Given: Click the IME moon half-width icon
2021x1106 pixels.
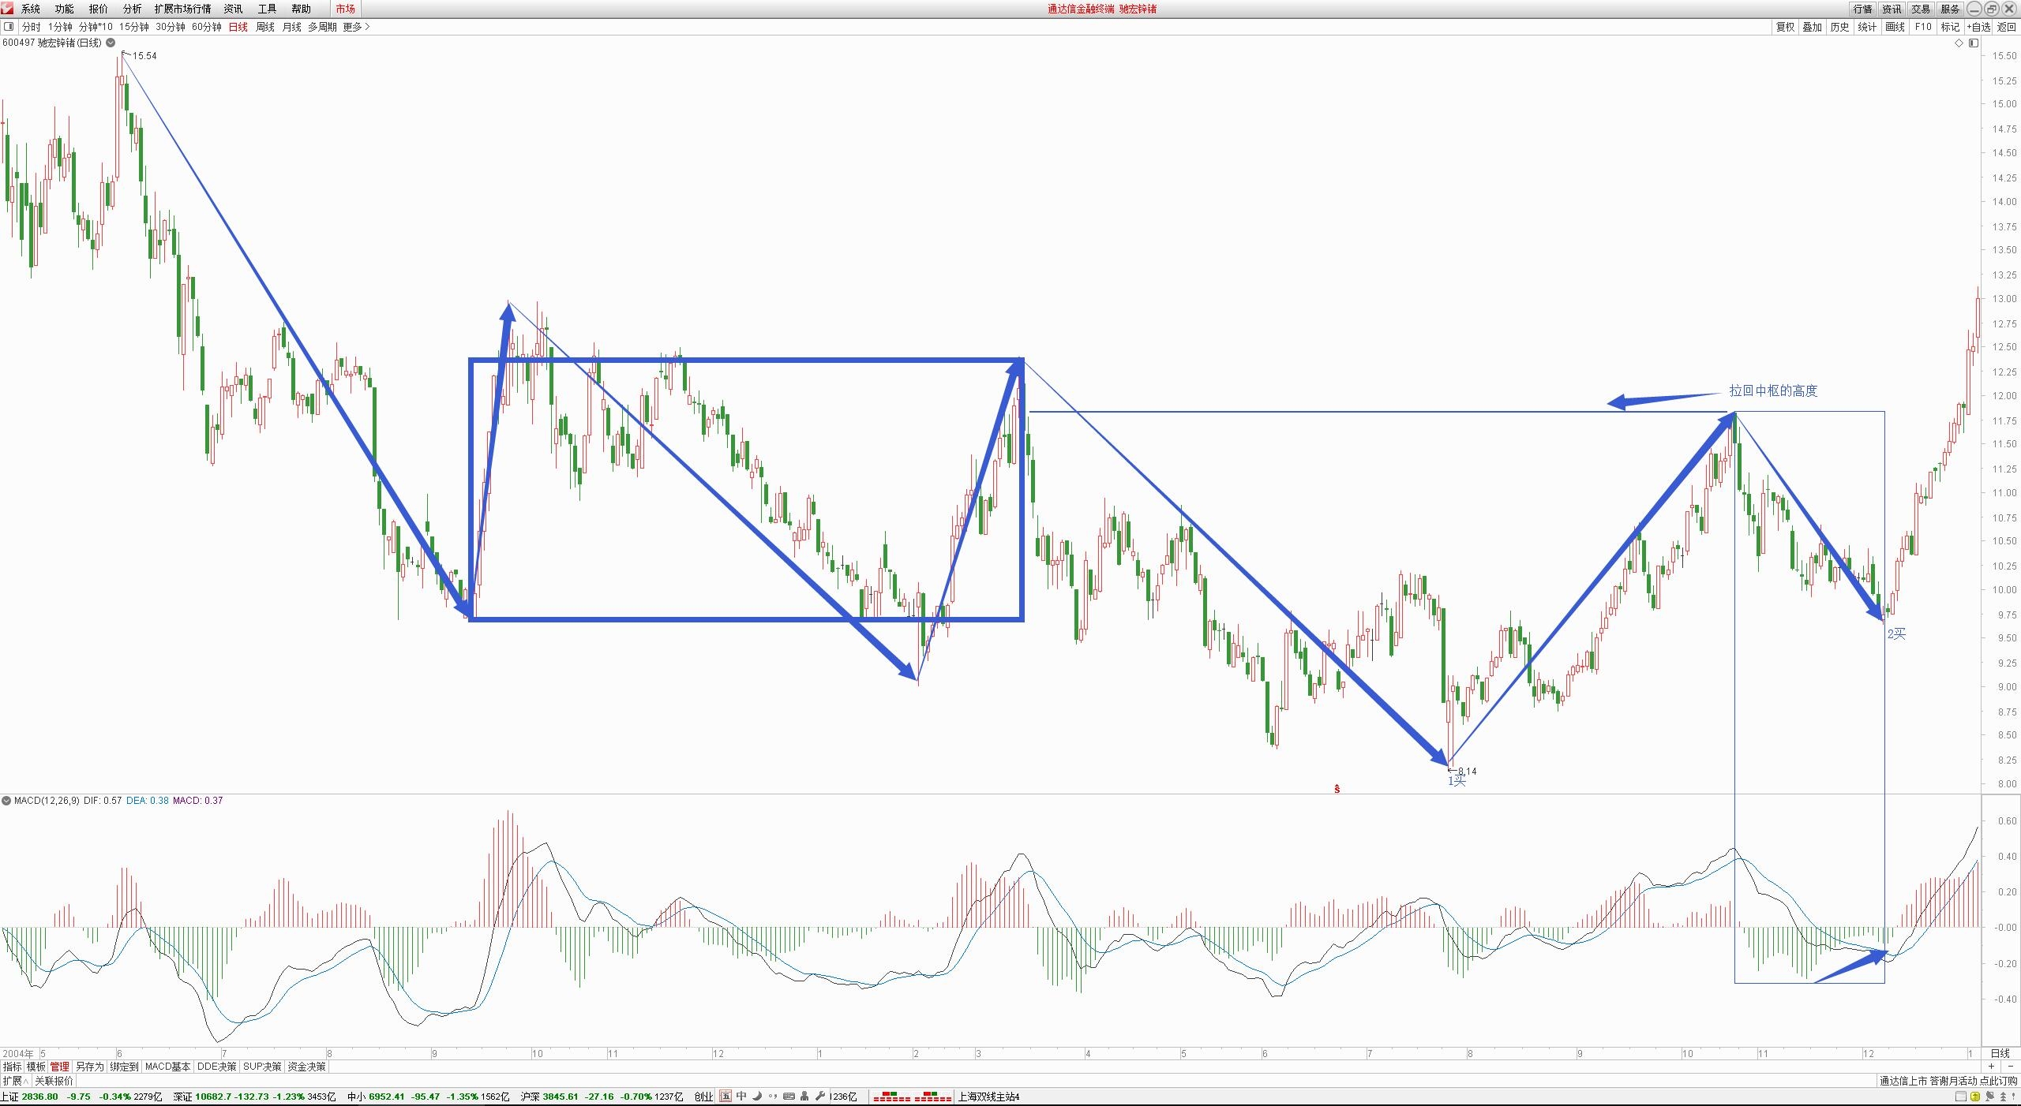Looking at the screenshot, I should [757, 1096].
